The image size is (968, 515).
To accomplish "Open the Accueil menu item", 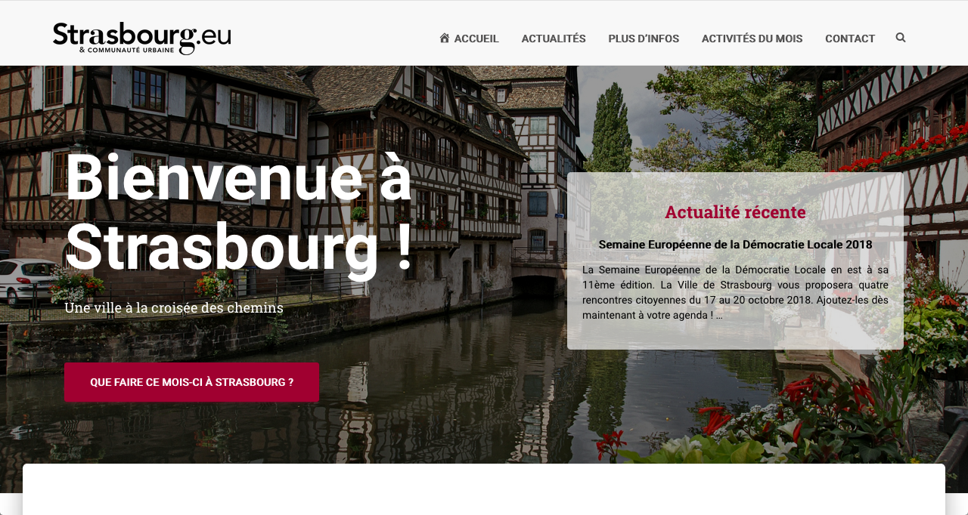I will click(469, 39).
